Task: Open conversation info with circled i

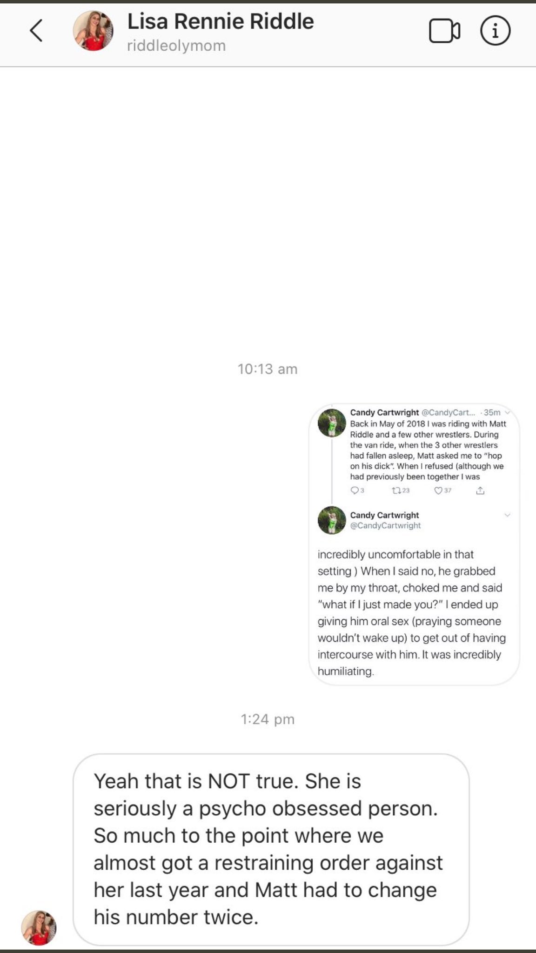Action: (x=495, y=31)
